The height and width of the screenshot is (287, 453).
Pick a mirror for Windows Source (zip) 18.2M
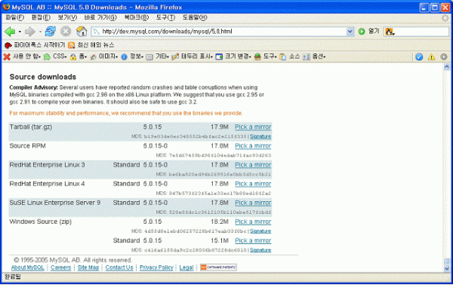coord(253,221)
